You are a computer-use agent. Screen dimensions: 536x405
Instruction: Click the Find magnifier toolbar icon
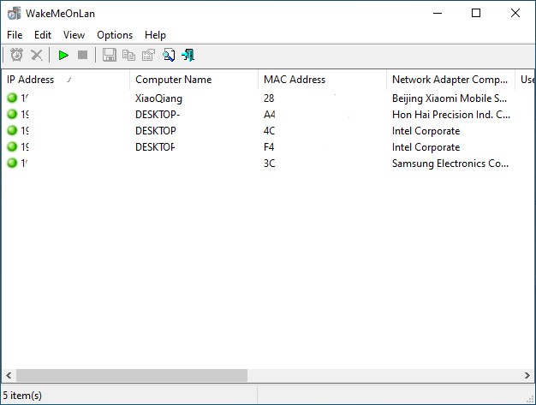pyautogui.click(x=169, y=55)
